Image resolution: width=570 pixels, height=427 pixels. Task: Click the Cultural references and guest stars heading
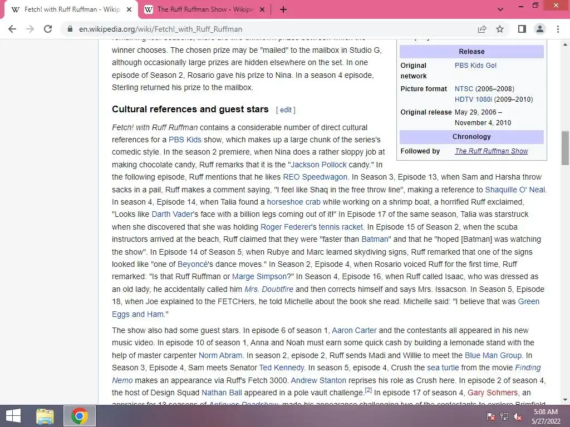190,110
